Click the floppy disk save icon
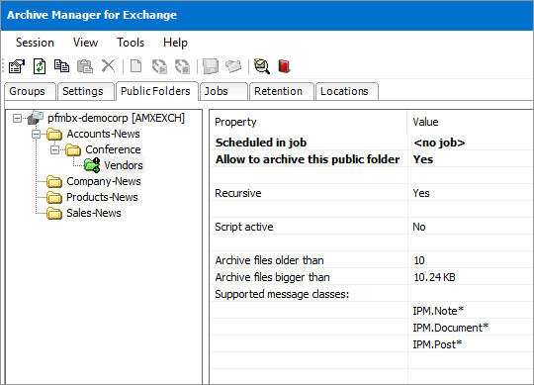Viewport: 534px width, 385px height. click(211, 66)
